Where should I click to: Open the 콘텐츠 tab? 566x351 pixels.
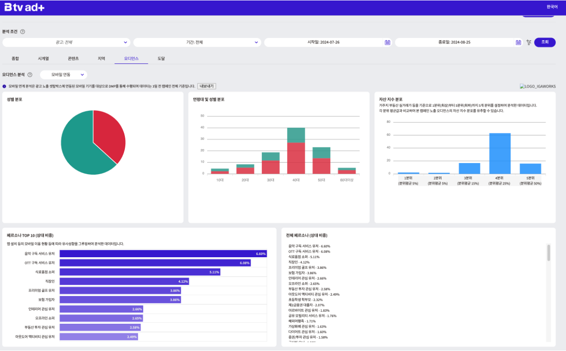coord(73,59)
